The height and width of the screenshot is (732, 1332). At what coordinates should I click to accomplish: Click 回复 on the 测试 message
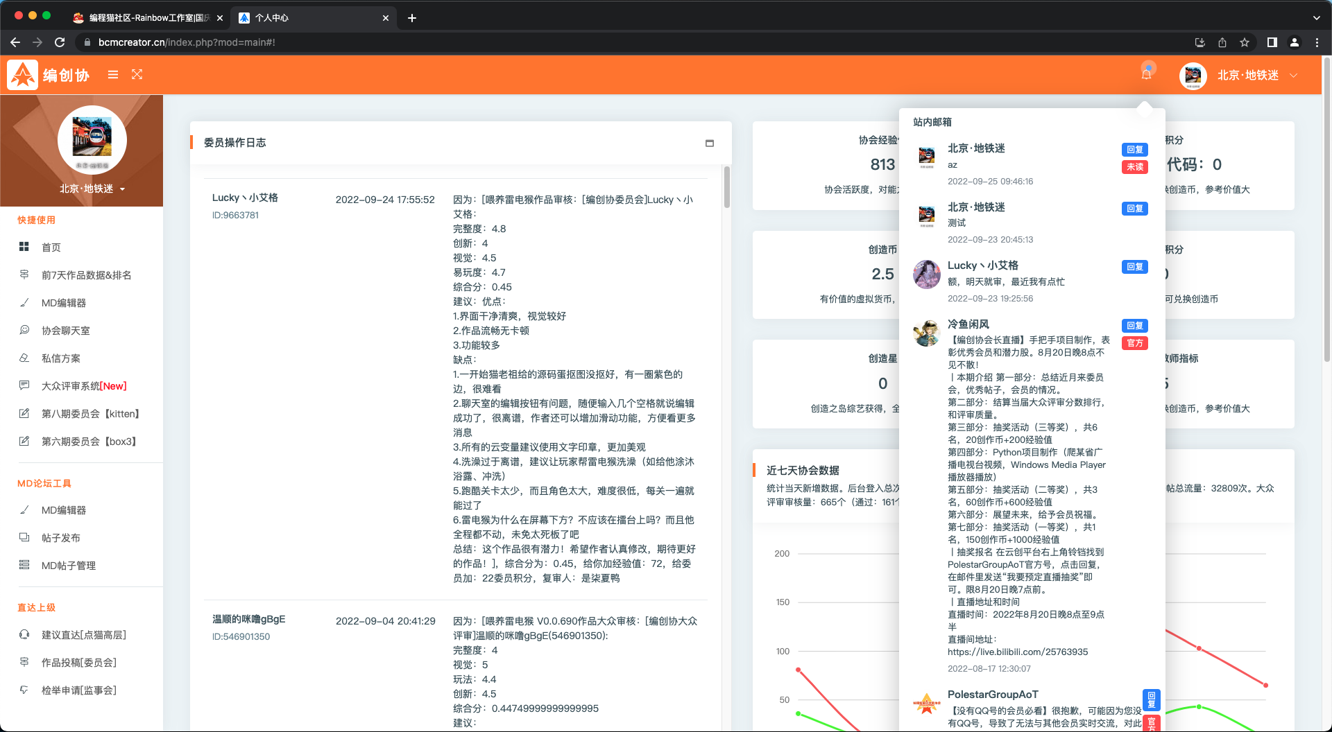tap(1135, 209)
